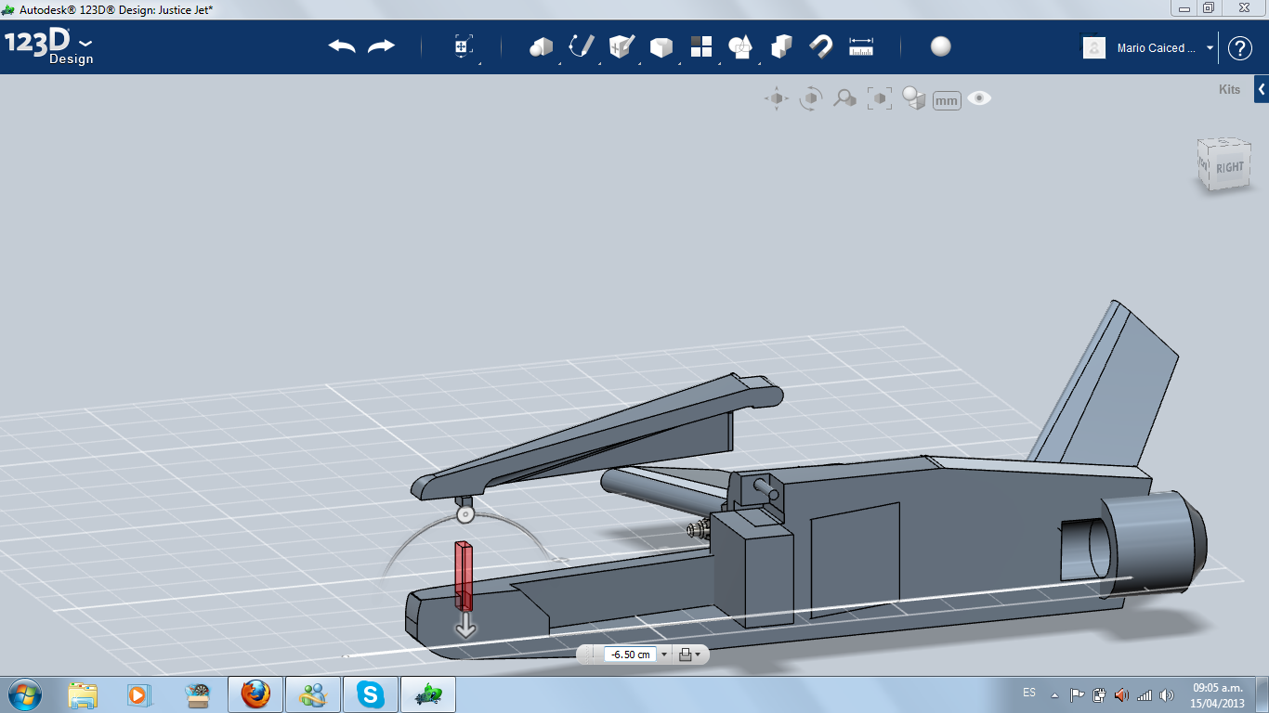The width and height of the screenshot is (1269, 713).
Task: Click the Undo arrow
Action: pos(342,46)
